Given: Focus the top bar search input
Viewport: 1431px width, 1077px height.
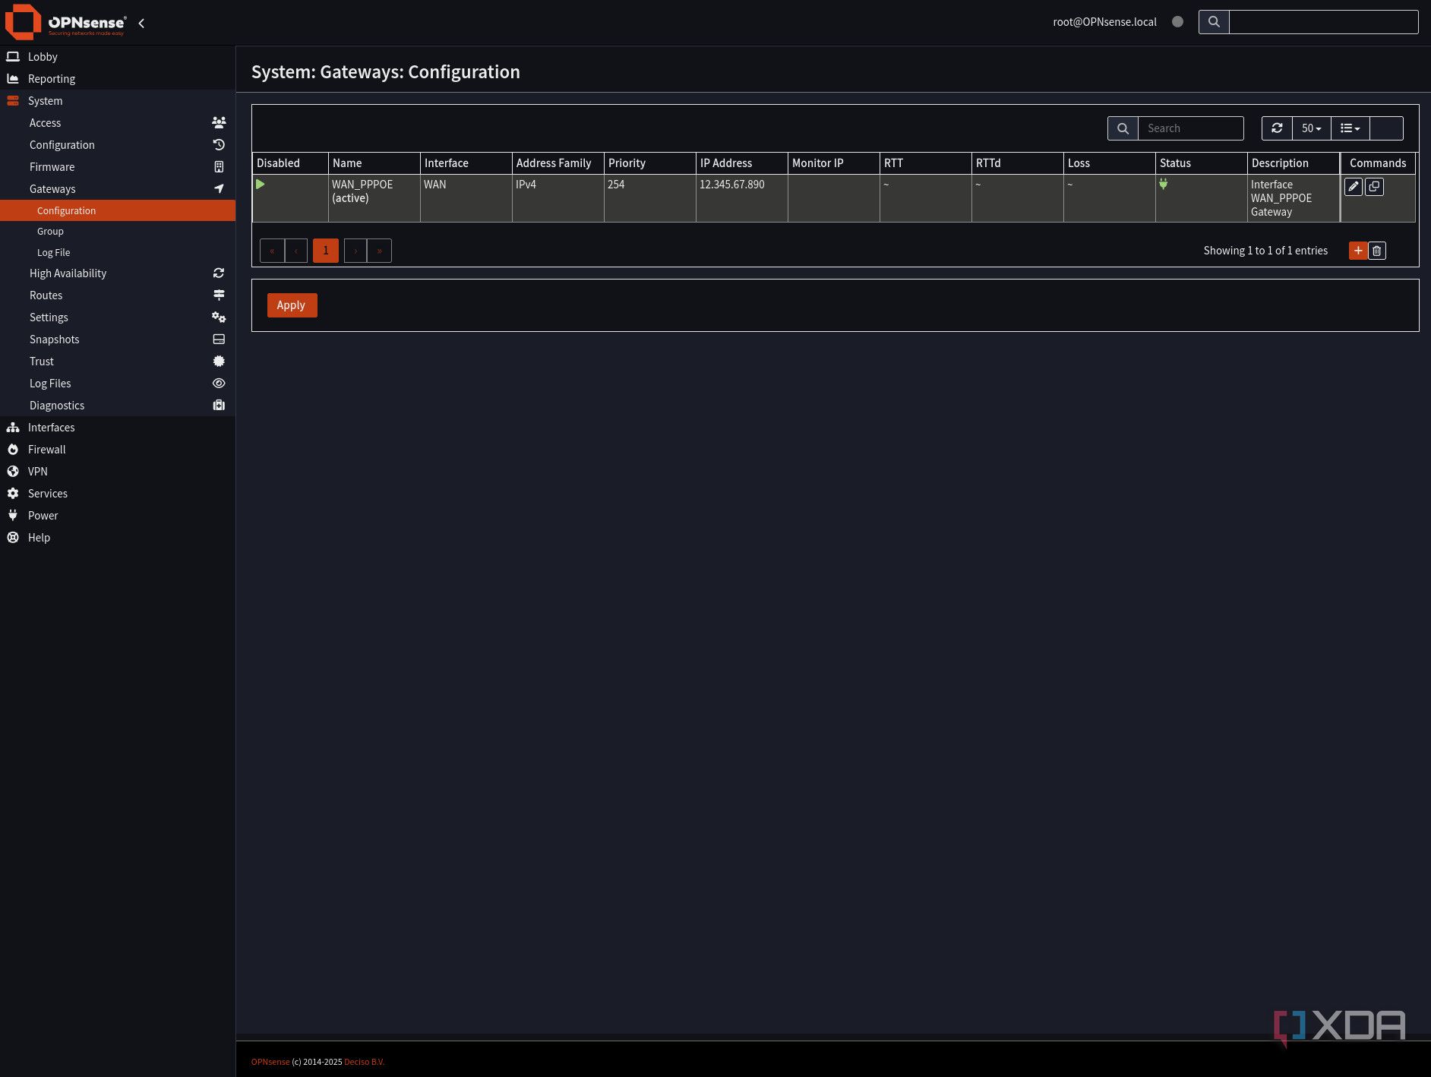Looking at the screenshot, I should click(x=1323, y=22).
